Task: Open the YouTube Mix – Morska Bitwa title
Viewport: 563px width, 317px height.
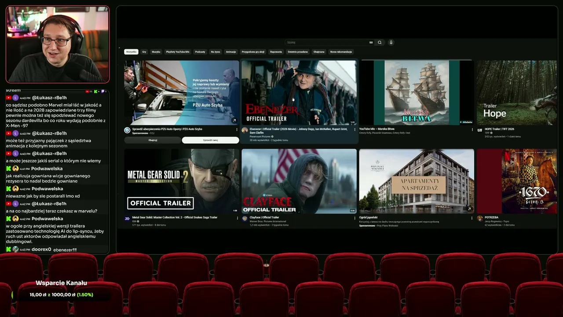Action: pyautogui.click(x=377, y=129)
